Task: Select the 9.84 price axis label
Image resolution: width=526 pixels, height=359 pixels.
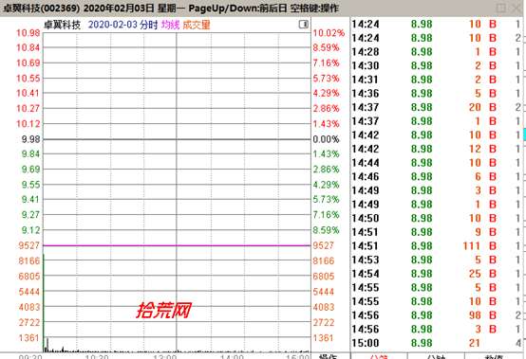Action: tap(31, 153)
